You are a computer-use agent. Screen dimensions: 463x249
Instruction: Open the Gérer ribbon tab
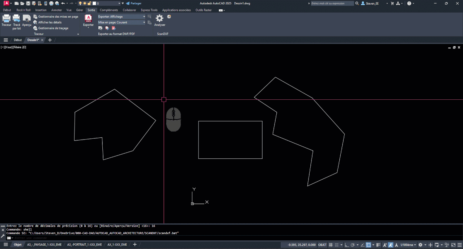[x=80, y=10]
